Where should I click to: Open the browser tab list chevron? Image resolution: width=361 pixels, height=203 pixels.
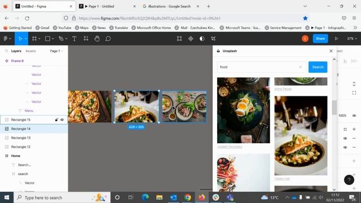coord(305,6)
